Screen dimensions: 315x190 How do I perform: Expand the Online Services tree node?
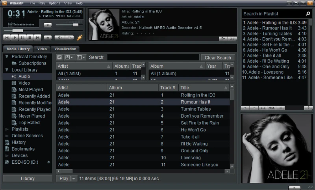coord(7,136)
